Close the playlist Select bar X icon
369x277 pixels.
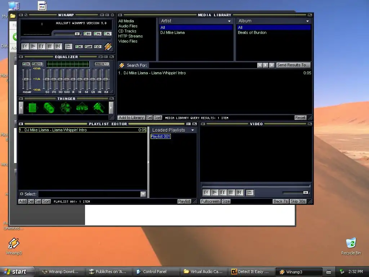[22, 194]
